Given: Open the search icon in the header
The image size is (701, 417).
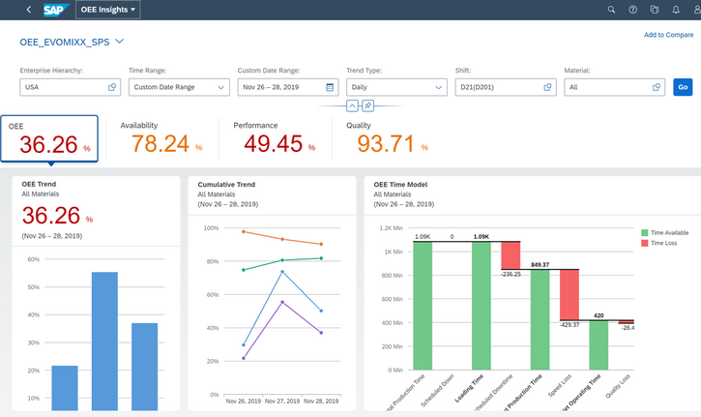Looking at the screenshot, I should pyautogui.click(x=611, y=10).
